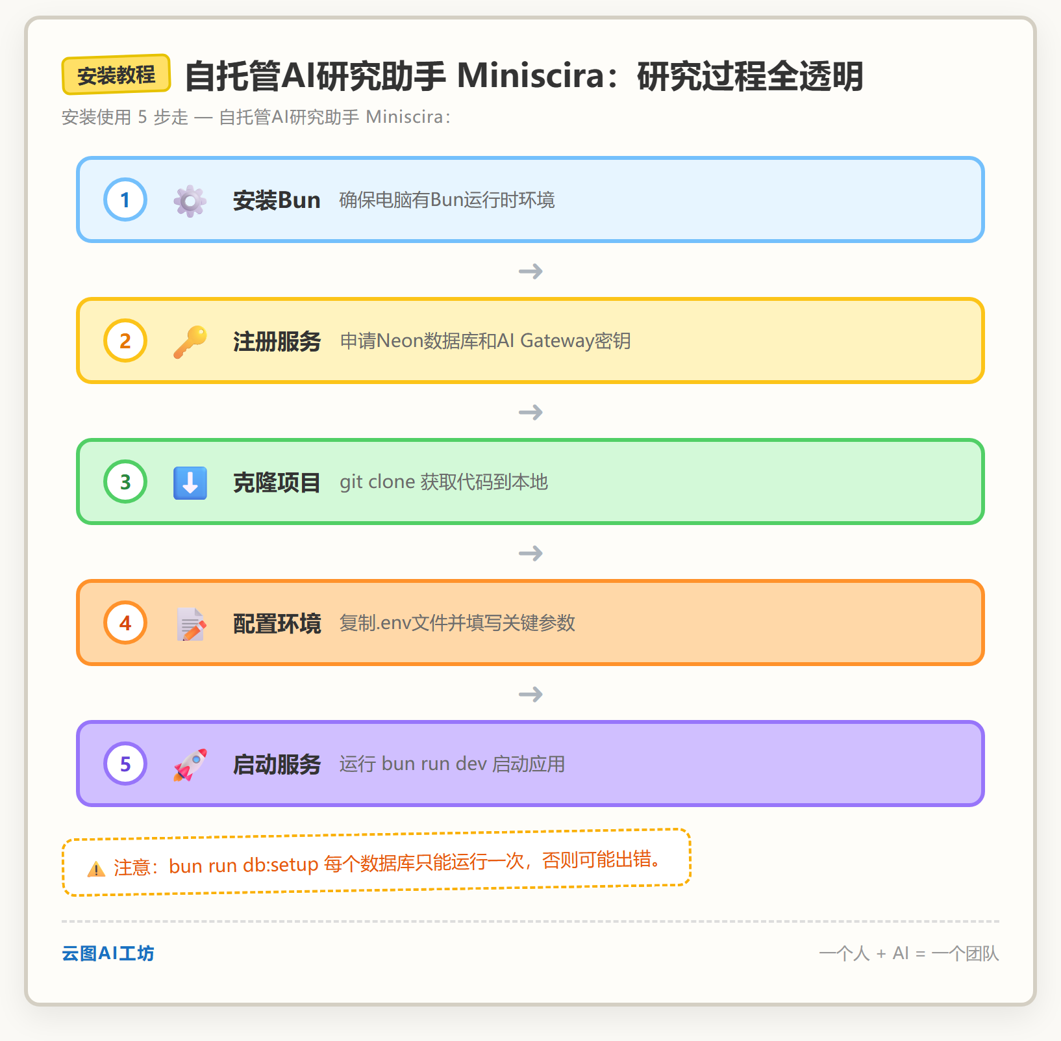Click the blue download arrow icon beside 克隆项目

190,482
